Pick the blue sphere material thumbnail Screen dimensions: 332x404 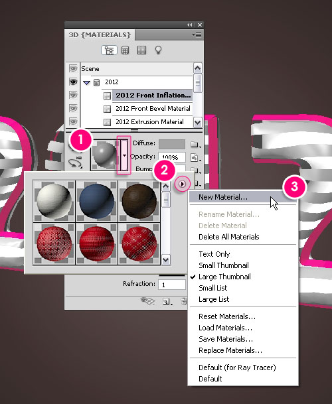(97, 201)
